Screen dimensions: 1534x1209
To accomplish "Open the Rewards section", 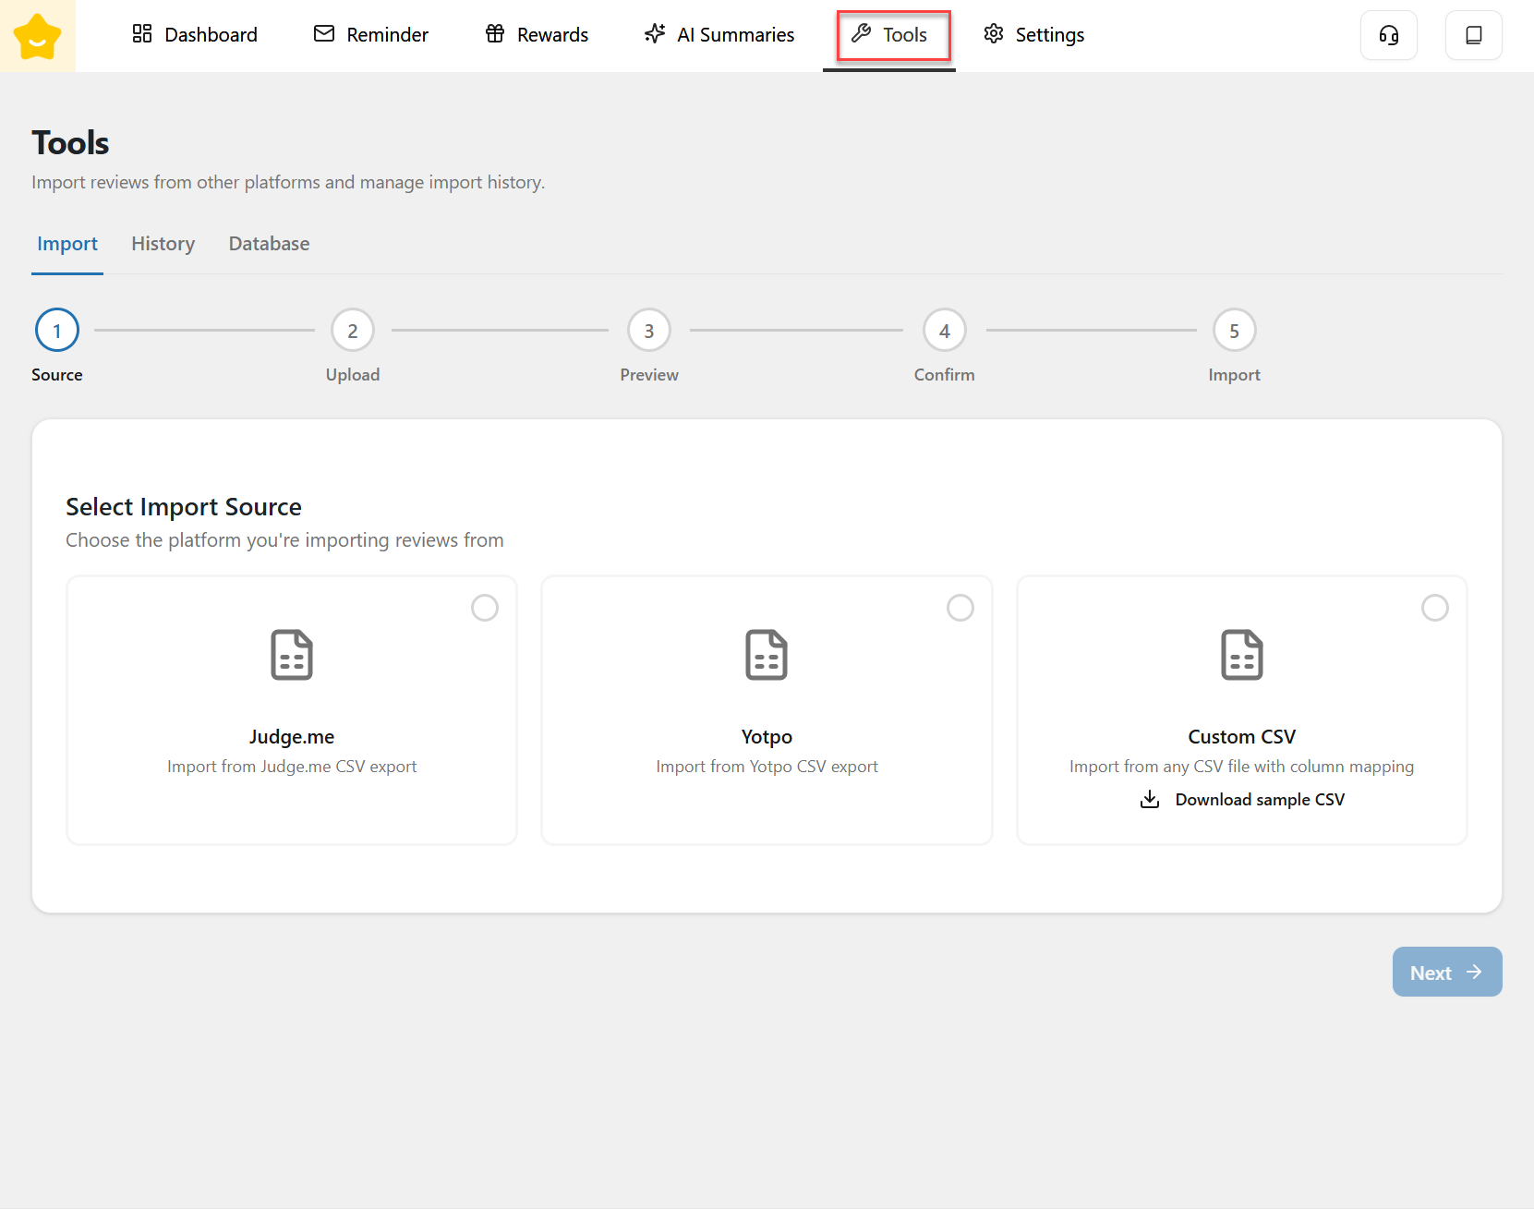I will point(537,35).
